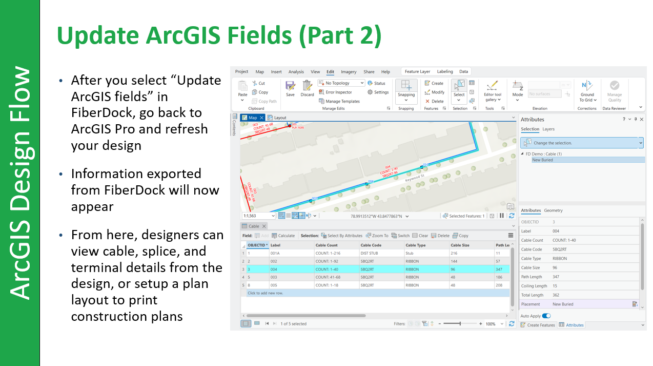Click the Selected Features: 1 indicator
The height and width of the screenshot is (366, 653).
463,216
